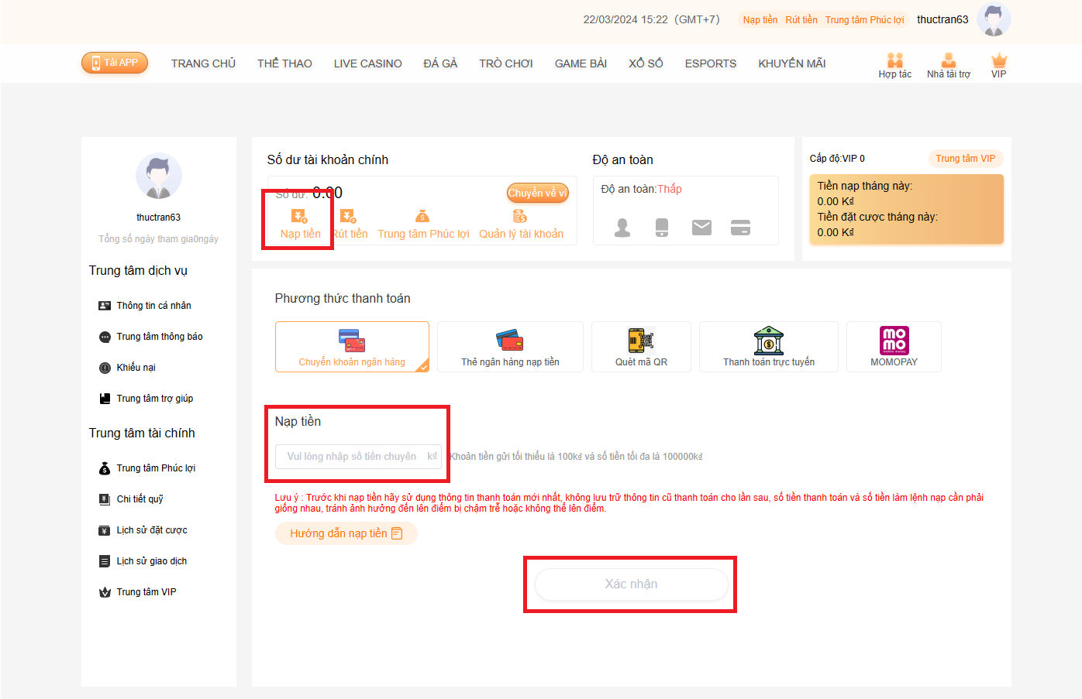Click Trung tâm Phúc lợi money bag icon
1082x699 pixels.
click(423, 218)
